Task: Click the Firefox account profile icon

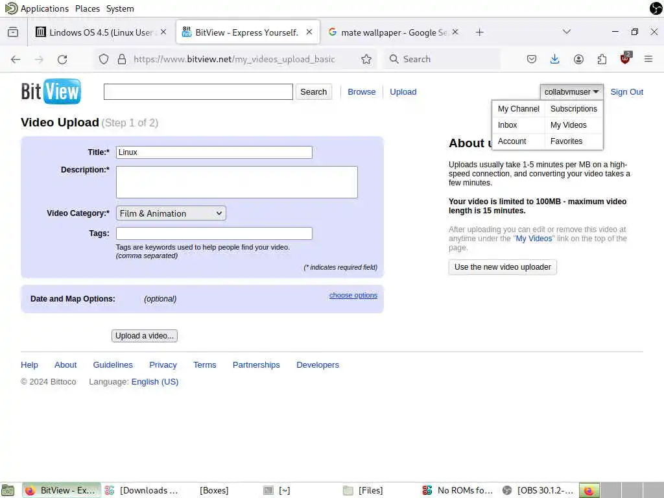Action: click(x=578, y=59)
